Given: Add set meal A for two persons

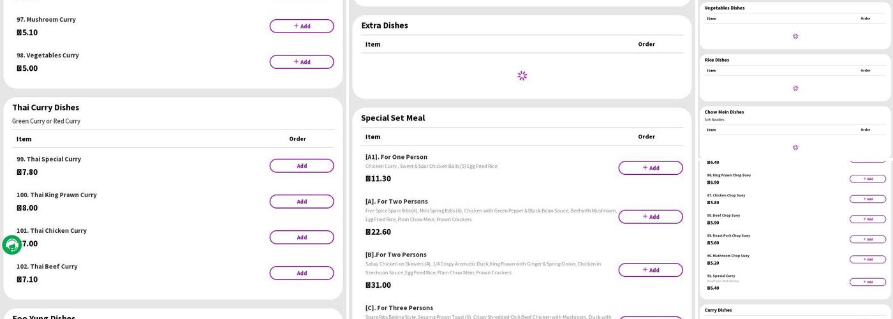Looking at the screenshot, I should pos(650,217).
